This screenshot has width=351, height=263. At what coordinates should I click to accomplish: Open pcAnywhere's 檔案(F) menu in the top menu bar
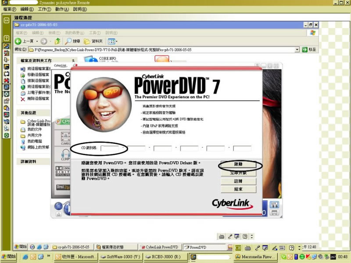pos(10,9)
